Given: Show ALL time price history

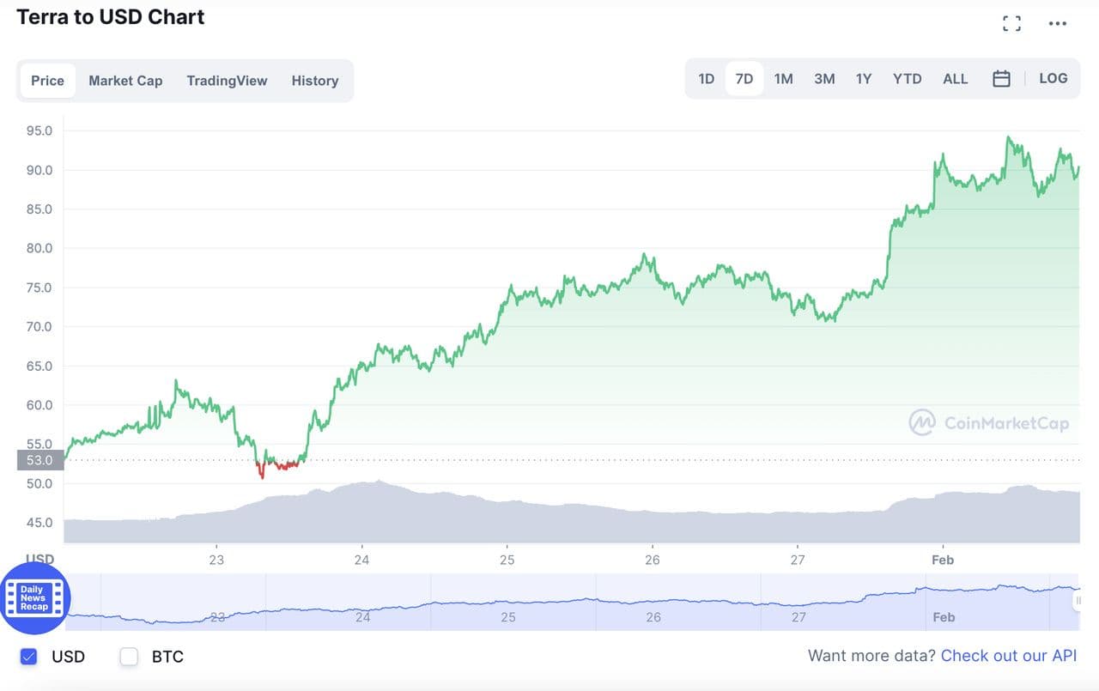Looking at the screenshot, I should pos(956,79).
